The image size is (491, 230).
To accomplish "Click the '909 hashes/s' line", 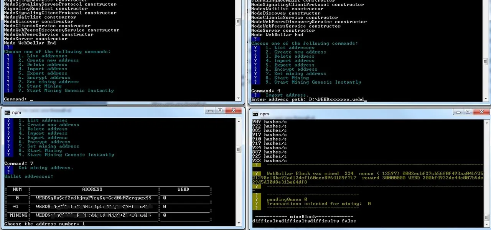I will point(269,122).
